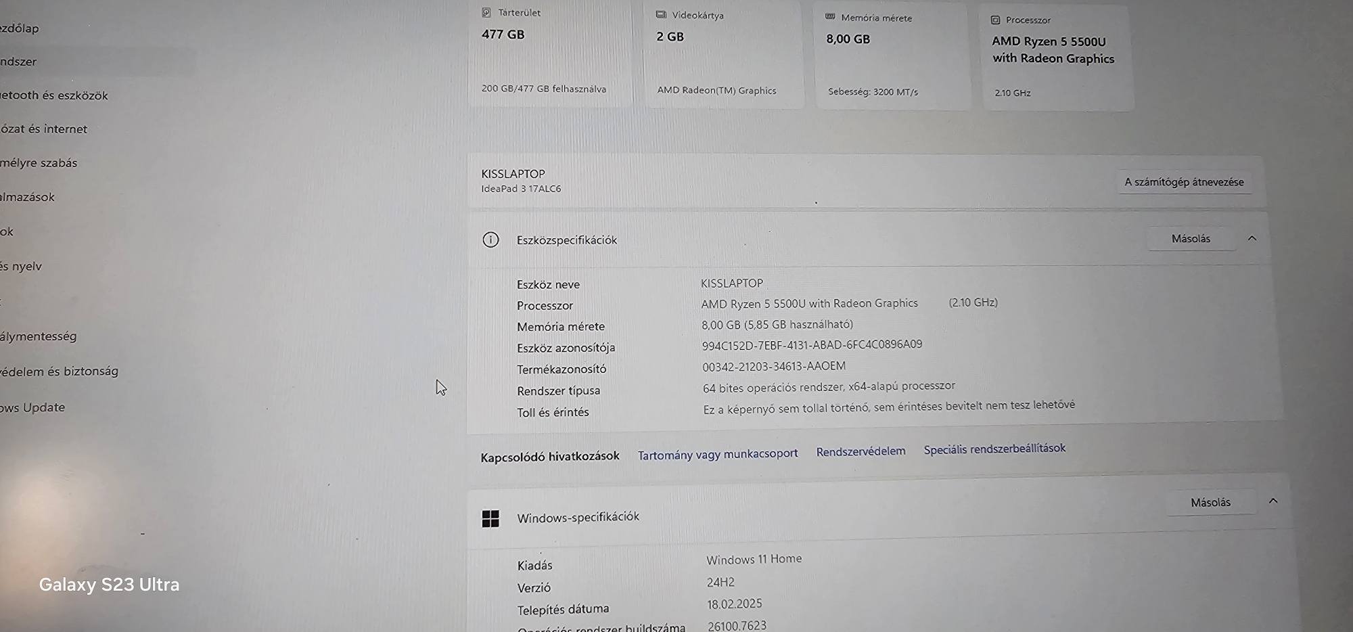Select Bluetooth és eszközök in the sidebar
Screen dimensions: 1353x632
pos(54,95)
